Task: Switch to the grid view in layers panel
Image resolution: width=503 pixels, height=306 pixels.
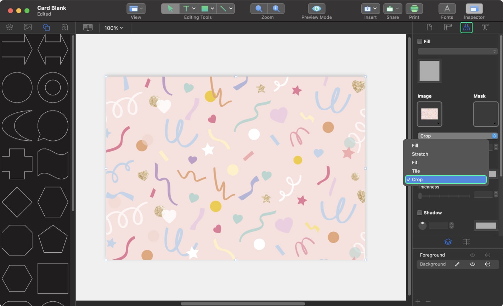Action: coord(467,242)
